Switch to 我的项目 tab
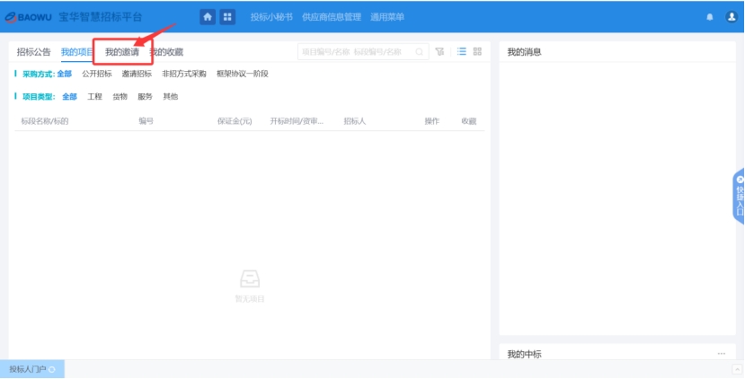This screenshot has width=745, height=379. [x=77, y=52]
